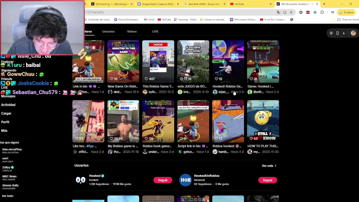The width and height of the screenshot is (359, 202).
Task: Open Más in TikTok sidebar
Action: coord(4,131)
